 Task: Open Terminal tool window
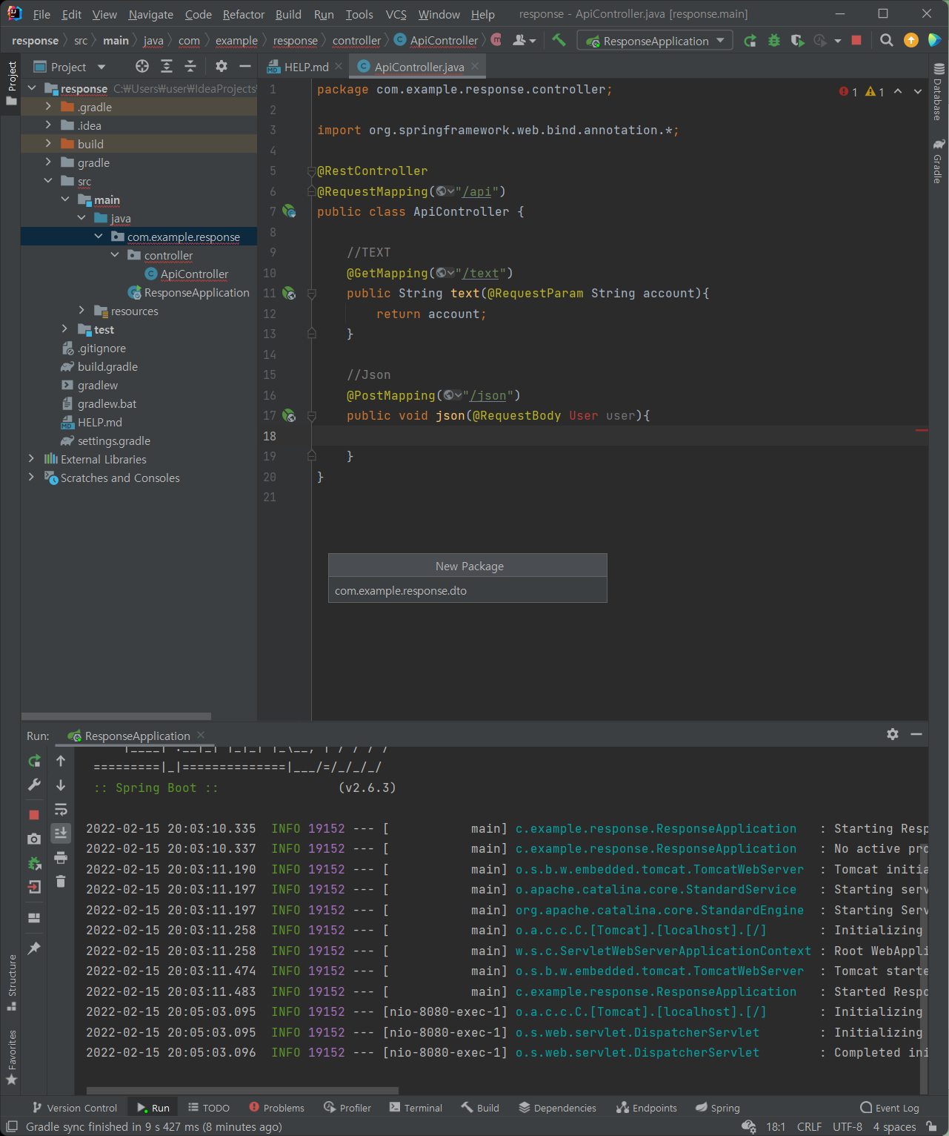pyautogui.click(x=415, y=1108)
